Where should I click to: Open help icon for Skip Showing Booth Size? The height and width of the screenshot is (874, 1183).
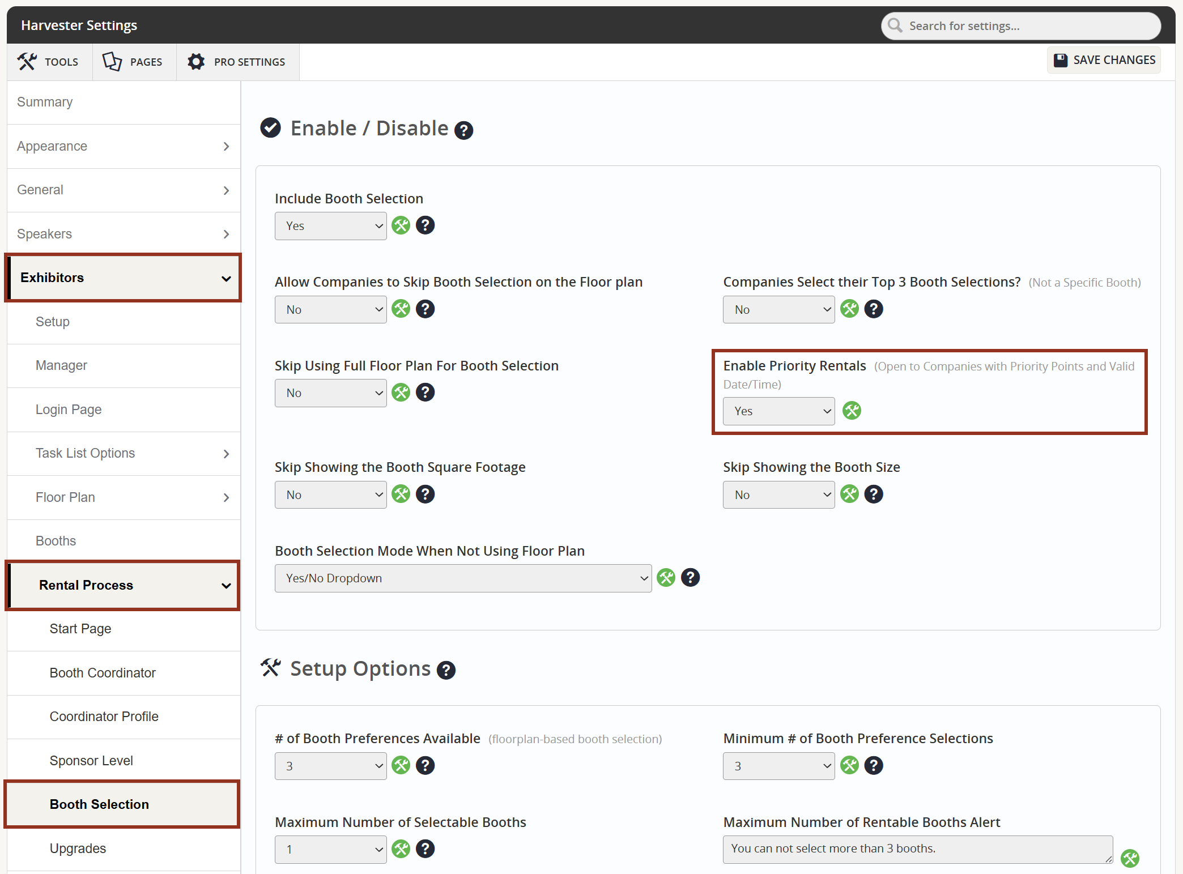[874, 494]
